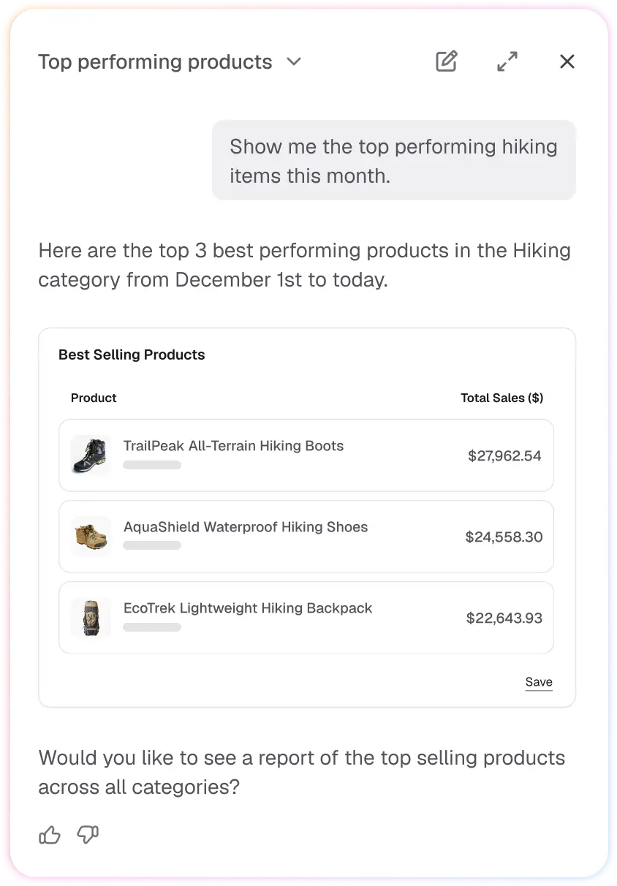The image size is (617, 886).
Task: Select the AquaShield Waterproof Hiking Shoes row
Action: point(306,536)
